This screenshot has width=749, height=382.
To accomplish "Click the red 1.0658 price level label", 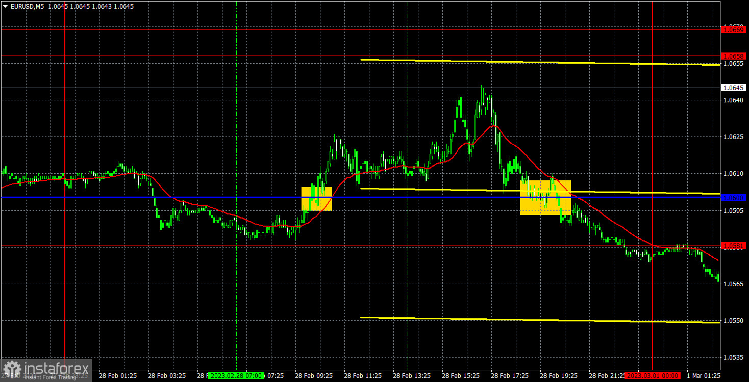I will (x=734, y=56).
